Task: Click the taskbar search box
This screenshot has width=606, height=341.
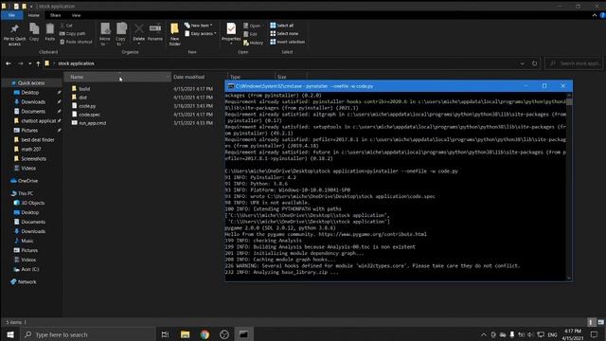Action: (87, 334)
